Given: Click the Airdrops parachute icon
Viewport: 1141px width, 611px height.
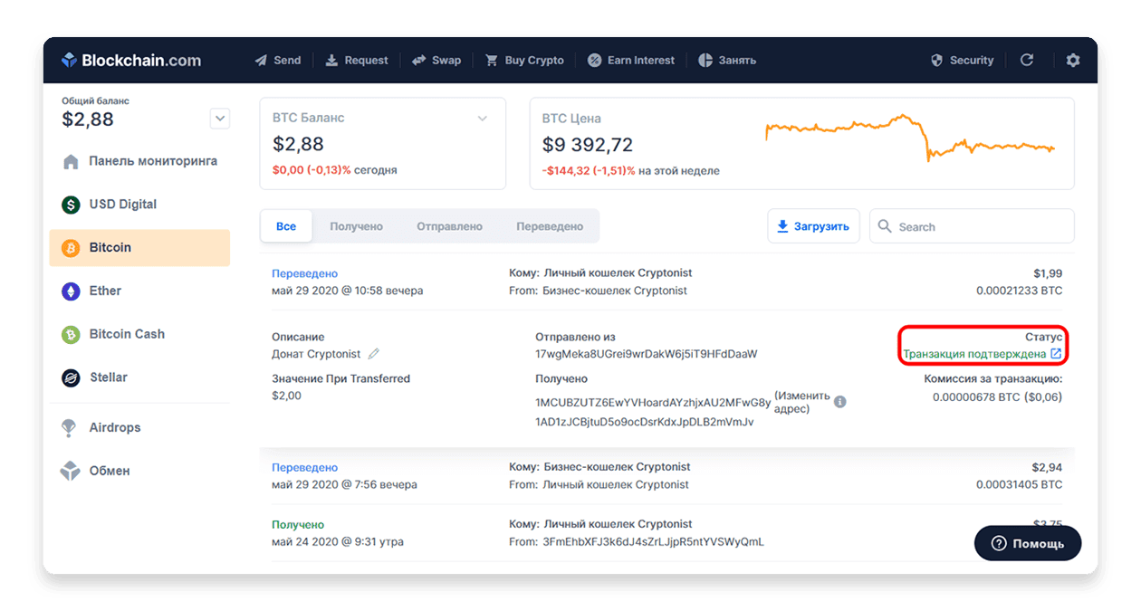Looking at the screenshot, I should point(69,428).
